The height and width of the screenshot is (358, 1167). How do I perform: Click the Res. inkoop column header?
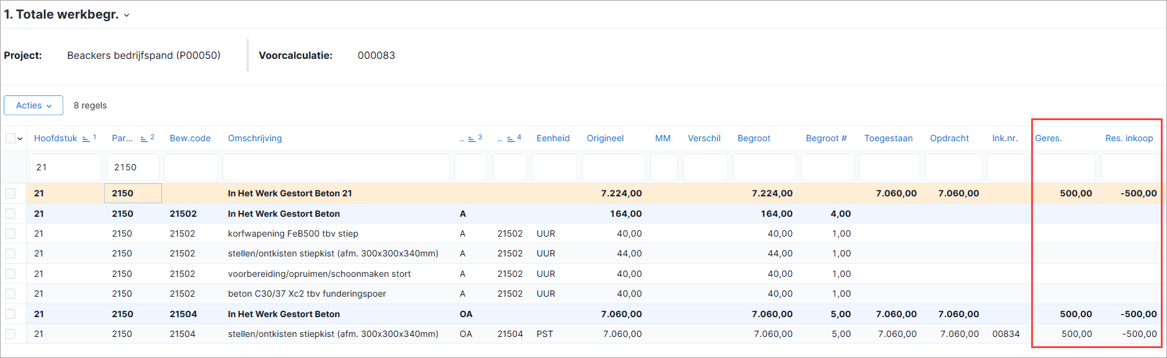tap(1129, 138)
